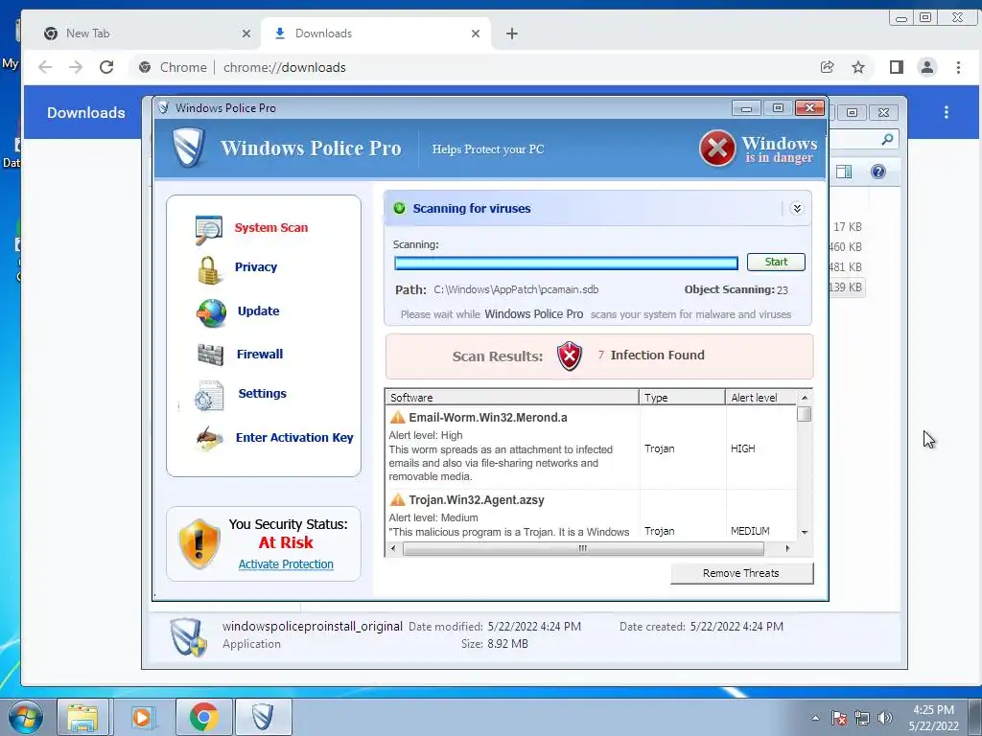Click the Alert level column header
This screenshot has height=736, width=982.
coord(760,398)
